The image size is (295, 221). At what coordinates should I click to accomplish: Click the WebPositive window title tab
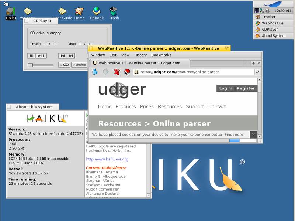pyautogui.click(x=159, y=48)
